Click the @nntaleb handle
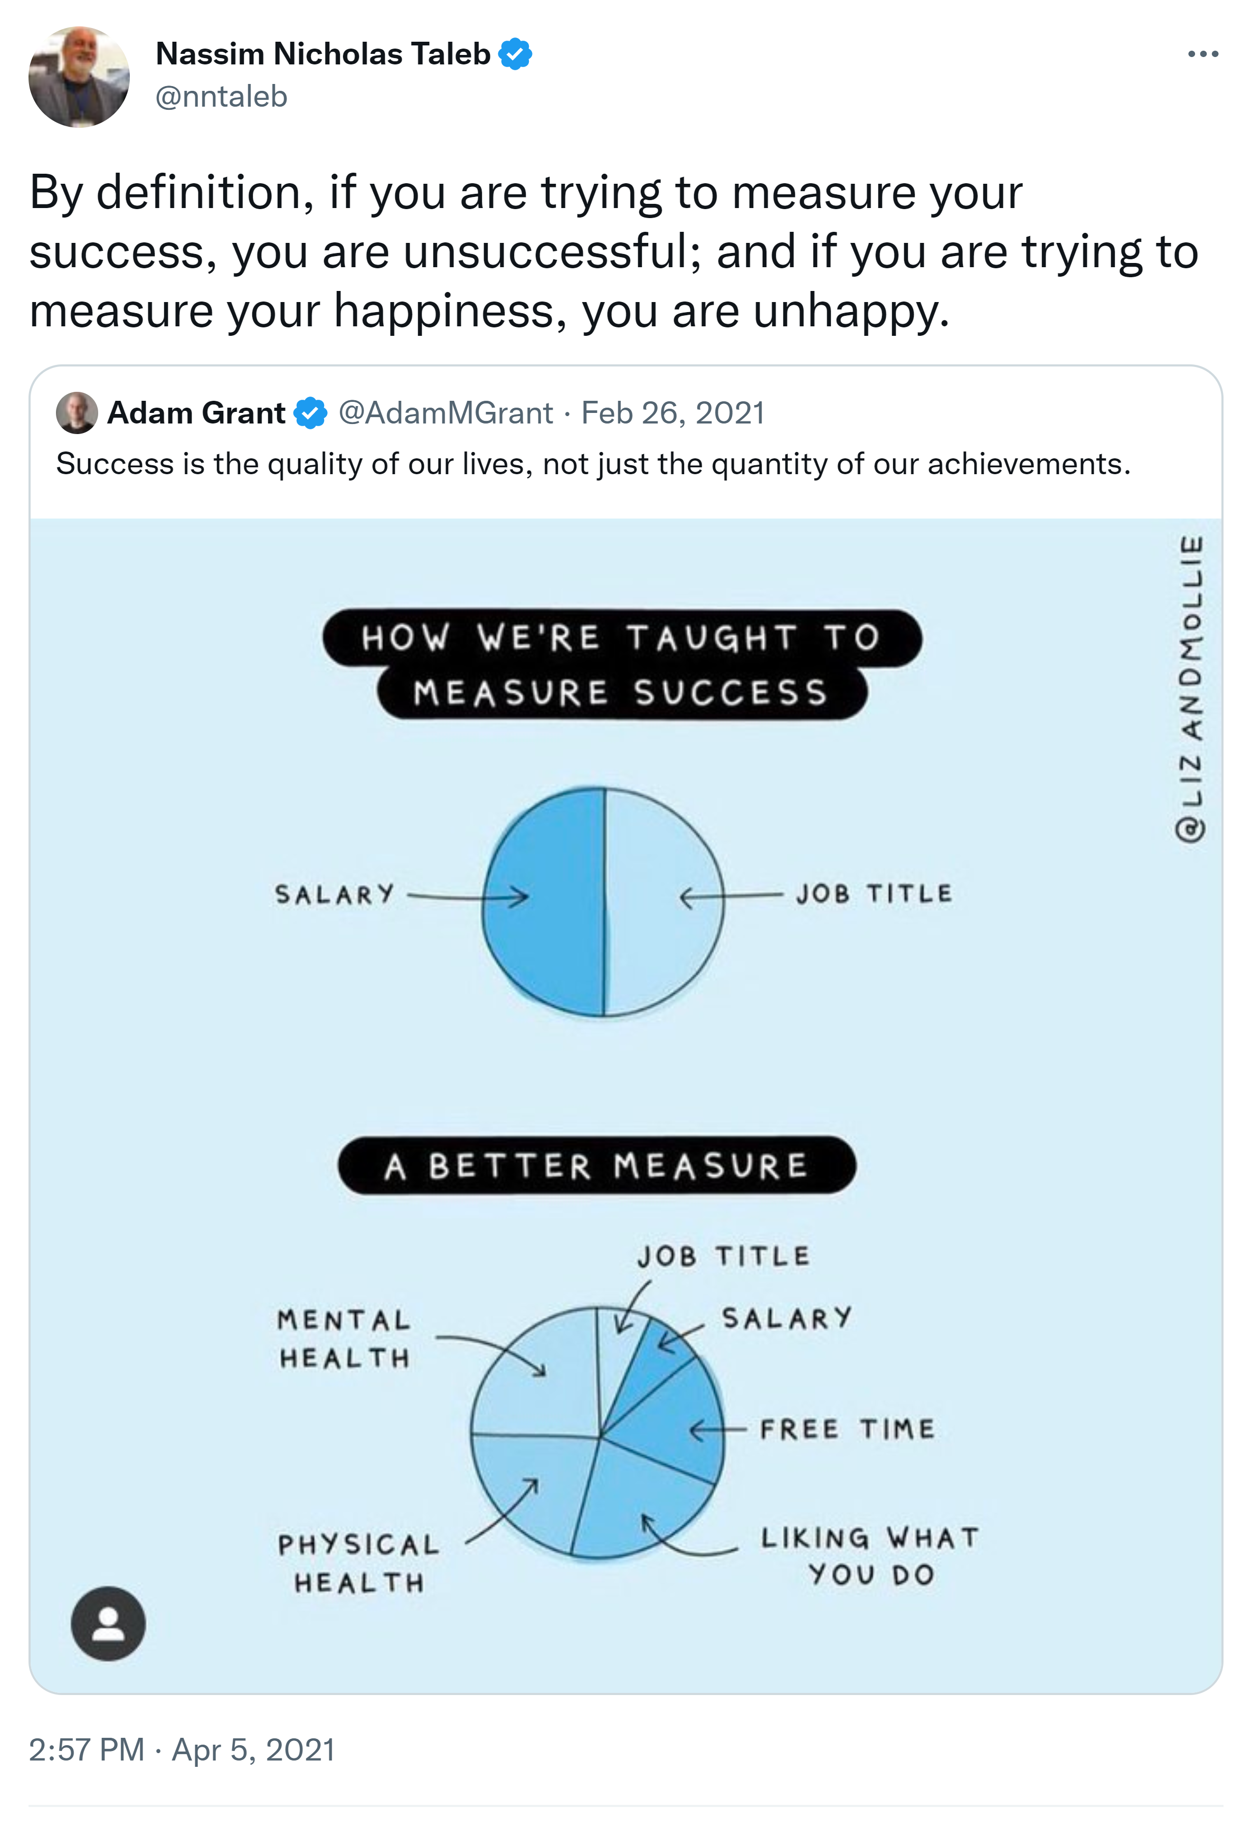The height and width of the screenshot is (1845, 1242). [x=221, y=97]
